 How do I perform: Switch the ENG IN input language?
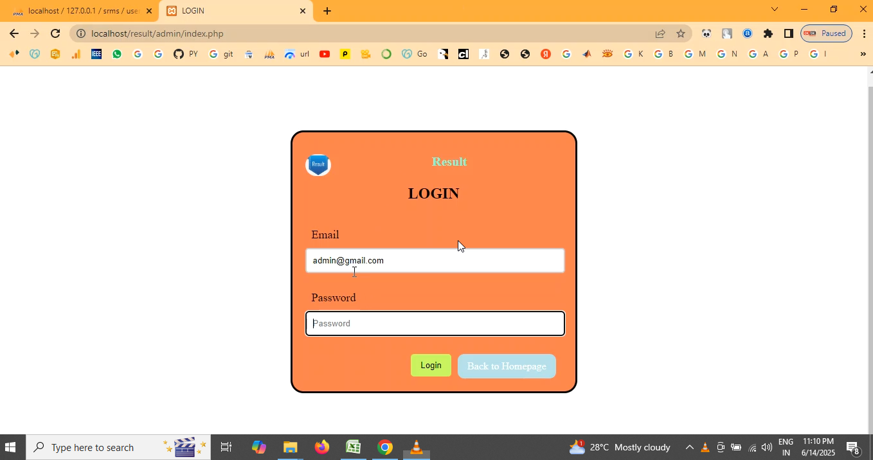786,447
